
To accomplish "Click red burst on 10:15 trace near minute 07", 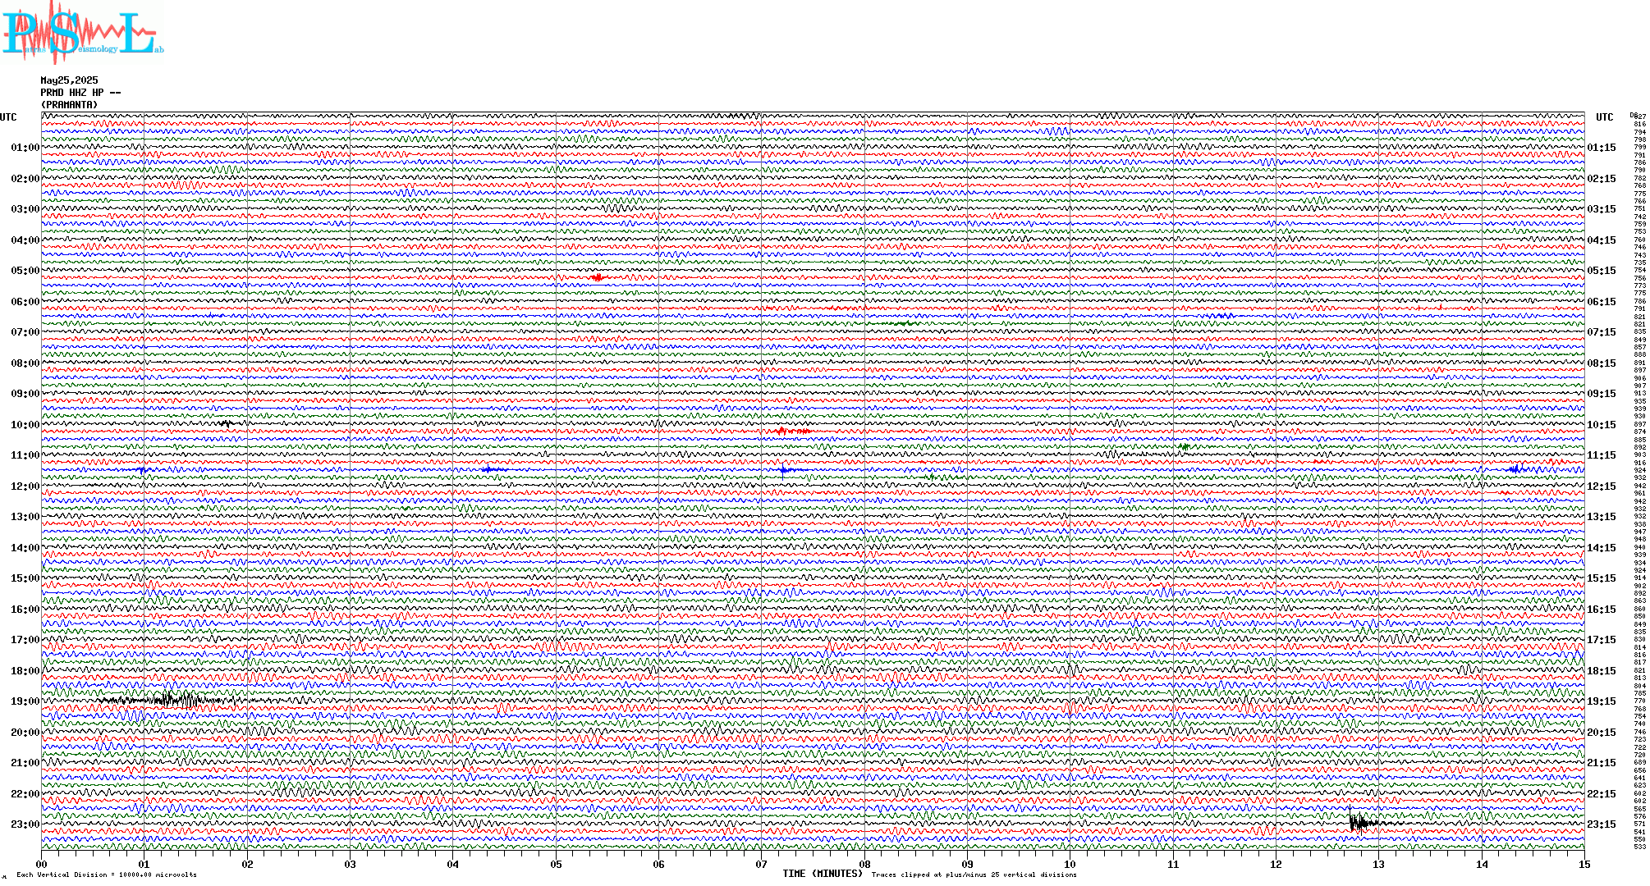I will (x=793, y=431).
